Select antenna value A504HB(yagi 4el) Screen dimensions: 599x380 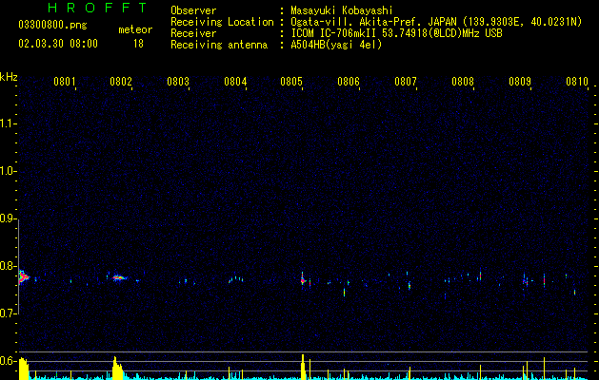coord(336,45)
